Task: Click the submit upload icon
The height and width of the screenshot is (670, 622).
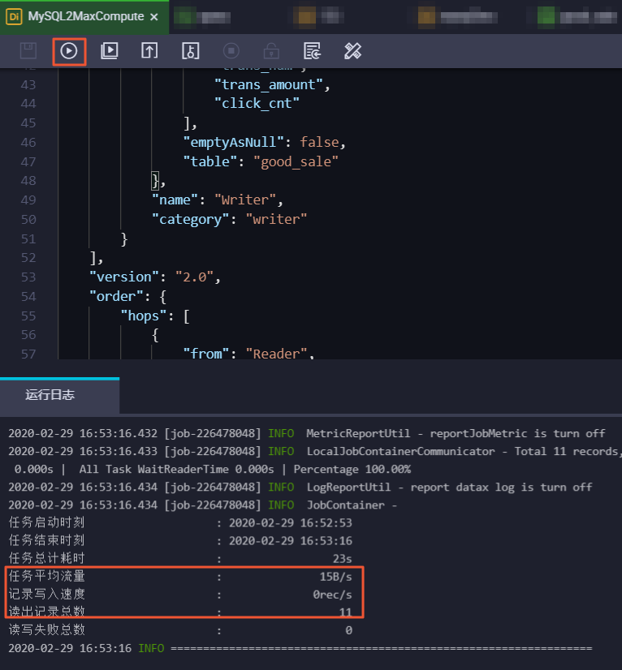Action: tap(149, 51)
